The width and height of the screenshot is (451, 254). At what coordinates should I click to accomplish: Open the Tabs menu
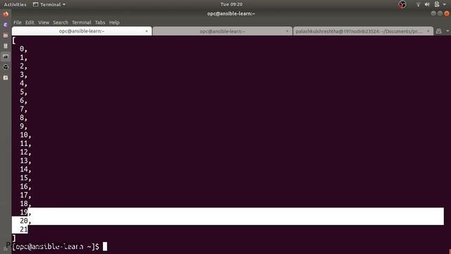tap(100, 22)
